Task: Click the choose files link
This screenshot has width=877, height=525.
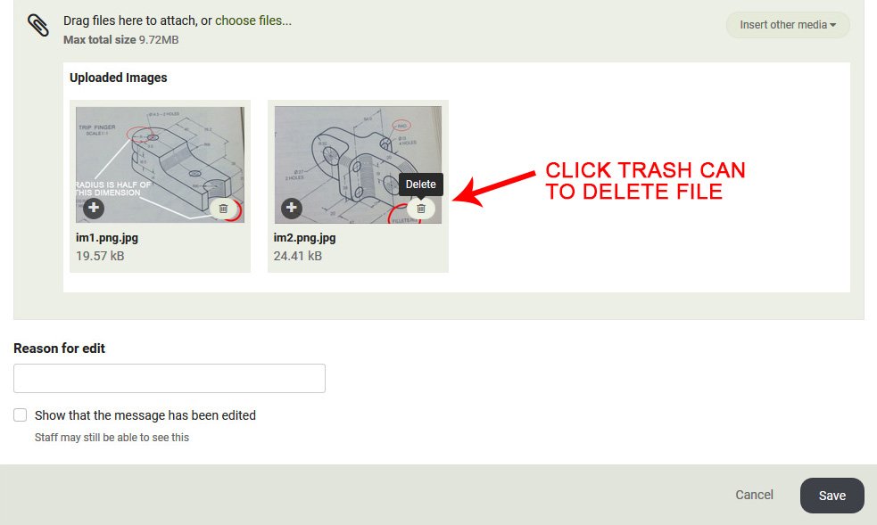Action: click(x=253, y=21)
